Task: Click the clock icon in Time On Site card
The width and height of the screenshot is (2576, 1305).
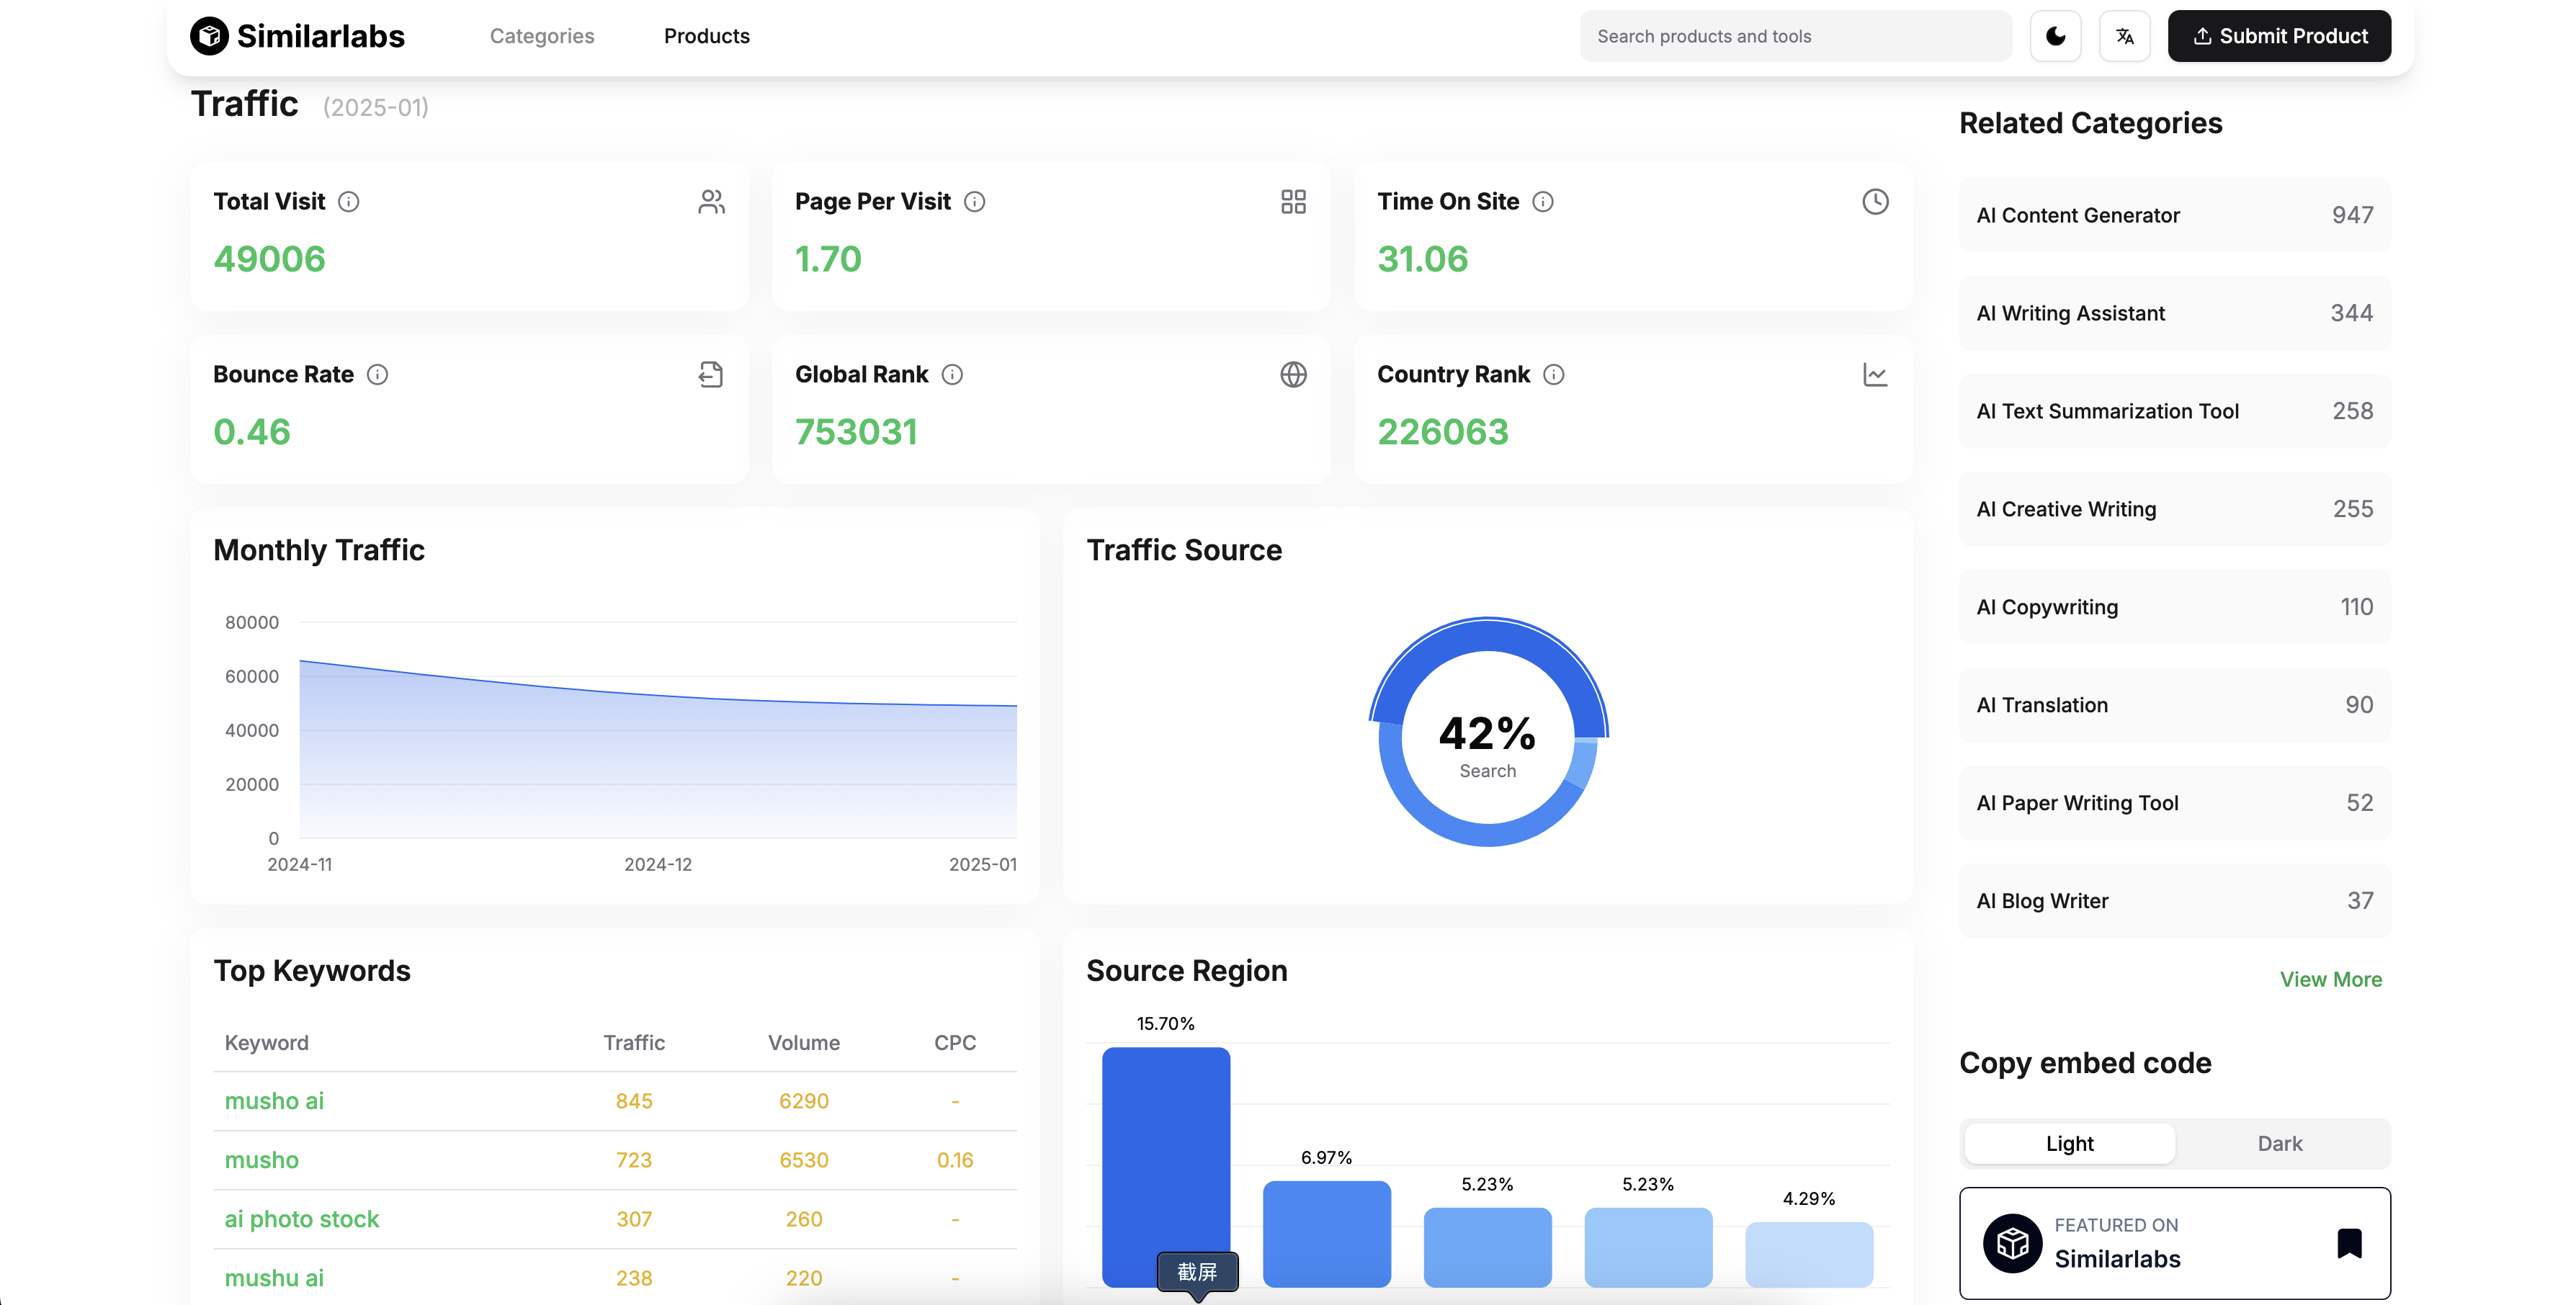Action: (1875, 202)
